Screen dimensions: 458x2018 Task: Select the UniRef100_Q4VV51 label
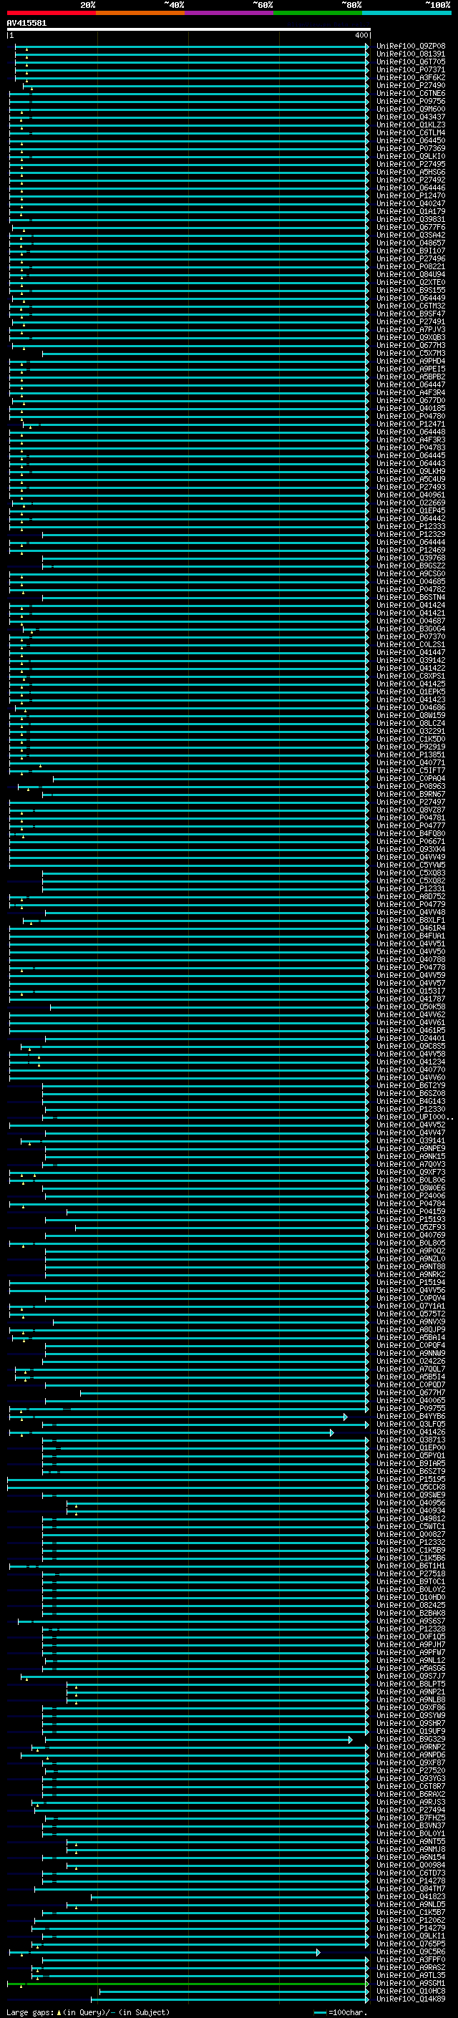click(x=411, y=943)
